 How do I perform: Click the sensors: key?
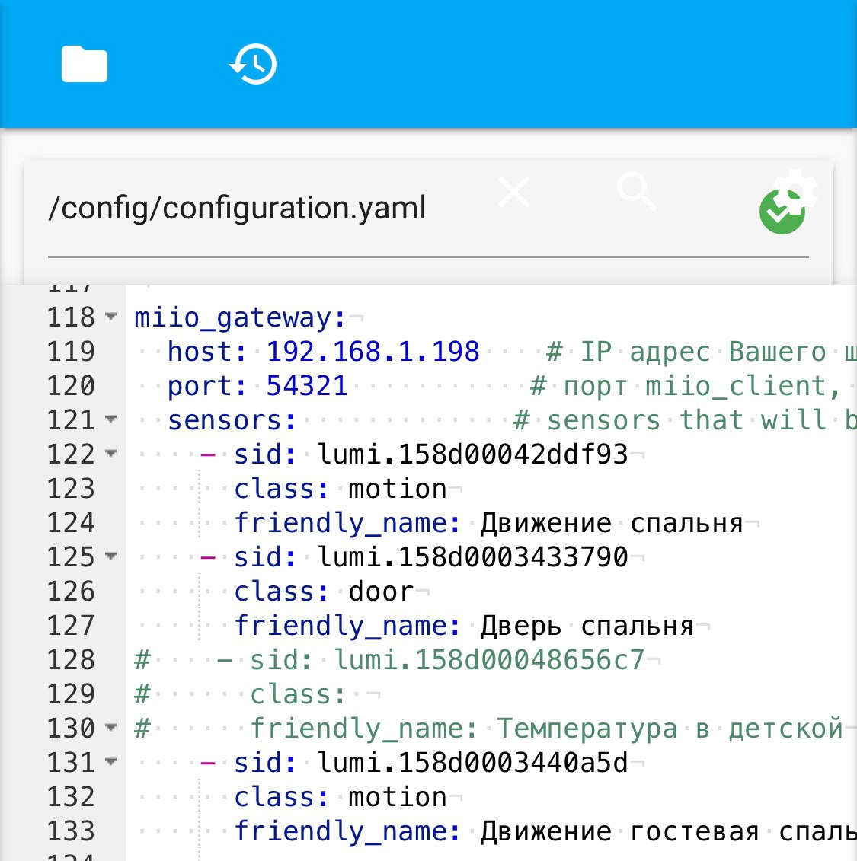(x=232, y=420)
